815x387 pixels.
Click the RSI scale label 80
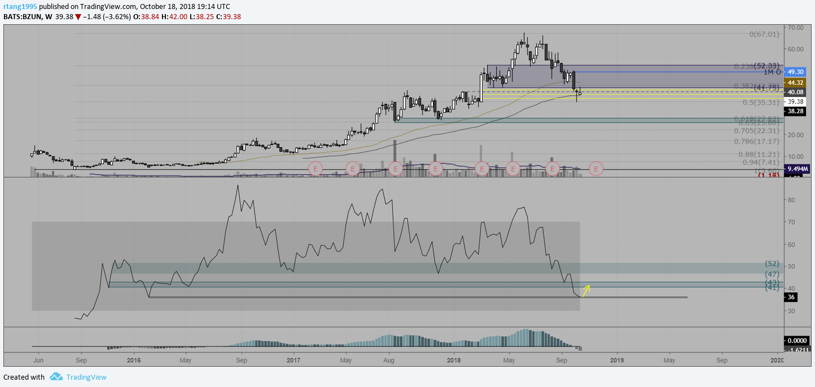pyautogui.click(x=791, y=200)
